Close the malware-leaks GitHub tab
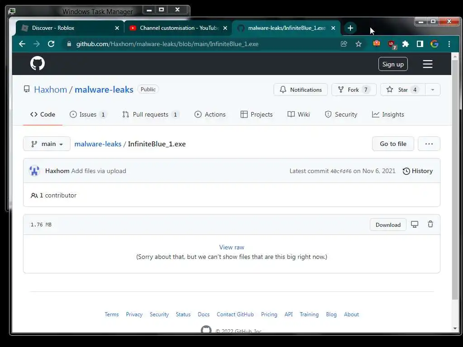 (333, 28)
